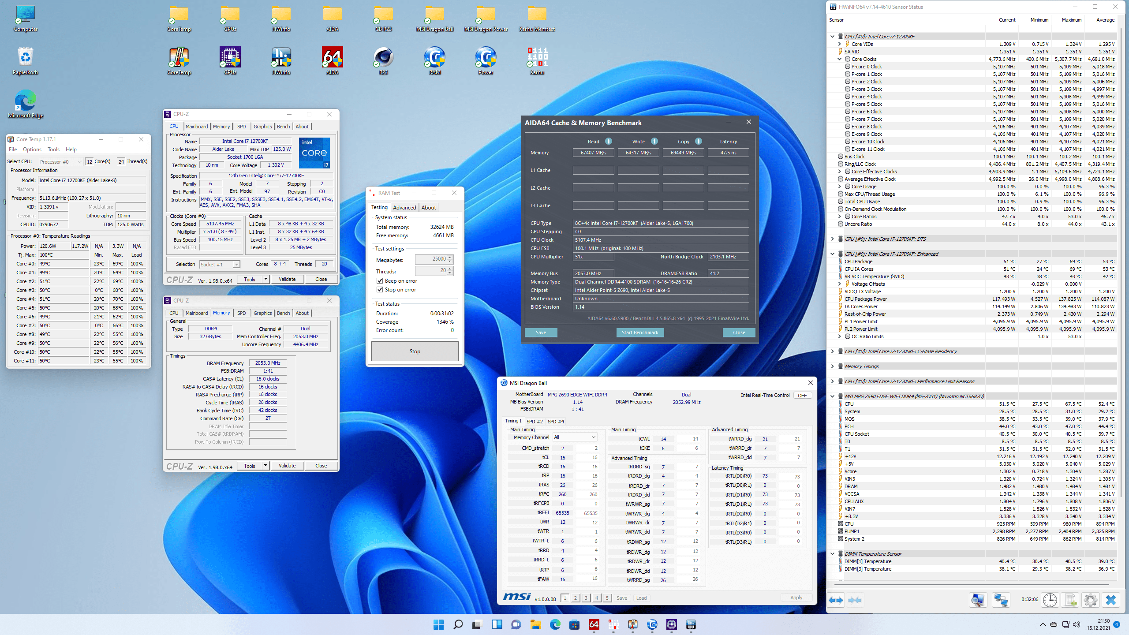1129x635 pixels.
Task: Open HWiNFO sensor settings gear icon
Action: (1090, 600)
